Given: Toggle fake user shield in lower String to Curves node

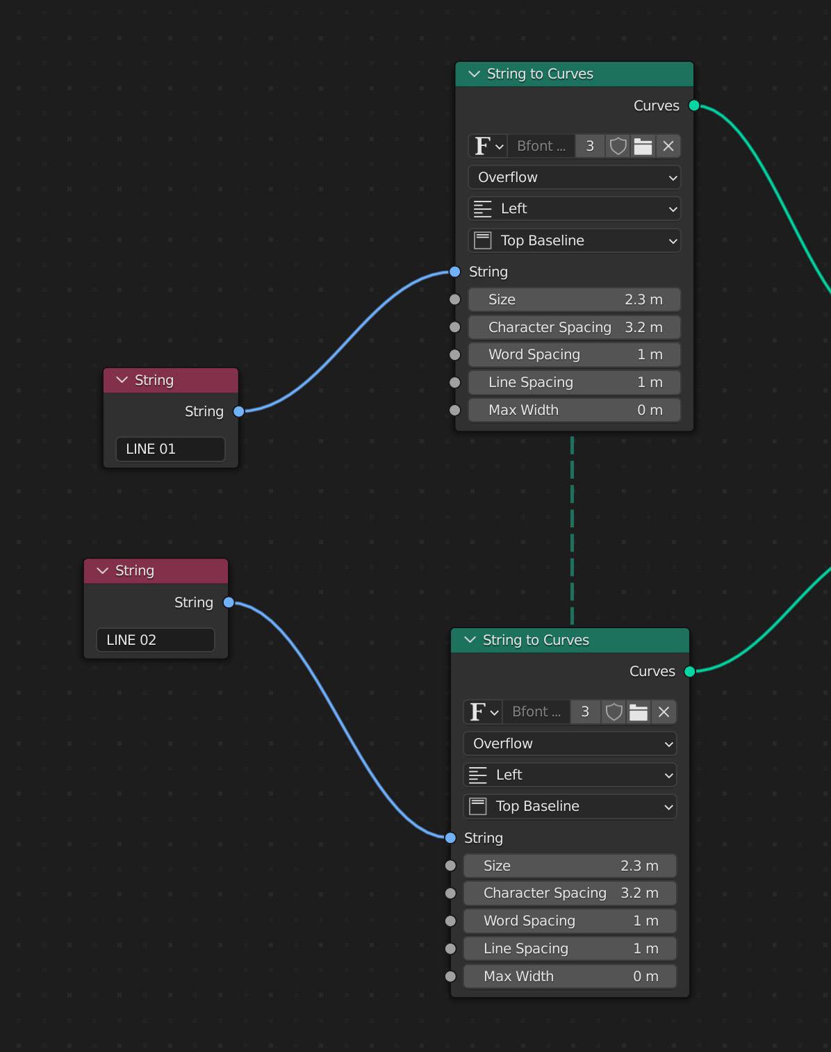Looking at the screenshot, I should click(614, 712).
